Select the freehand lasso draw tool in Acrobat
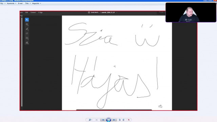 [x=27, y=34]
